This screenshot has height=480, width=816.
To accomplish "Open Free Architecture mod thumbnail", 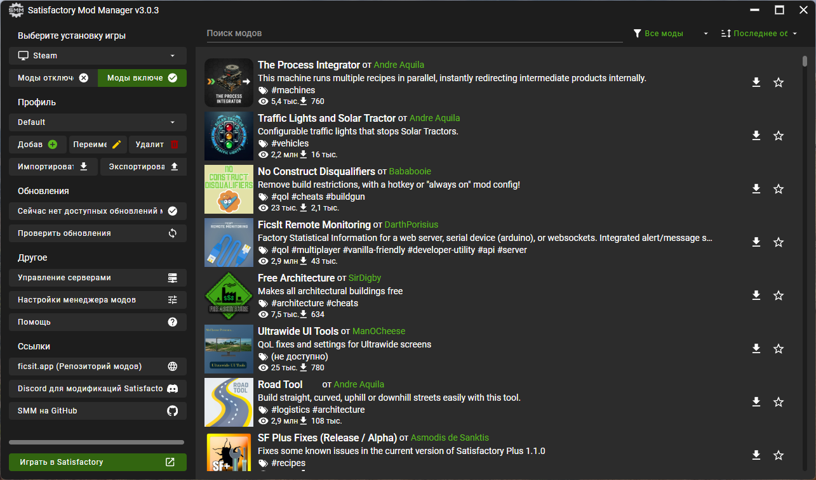I will 229,295.
